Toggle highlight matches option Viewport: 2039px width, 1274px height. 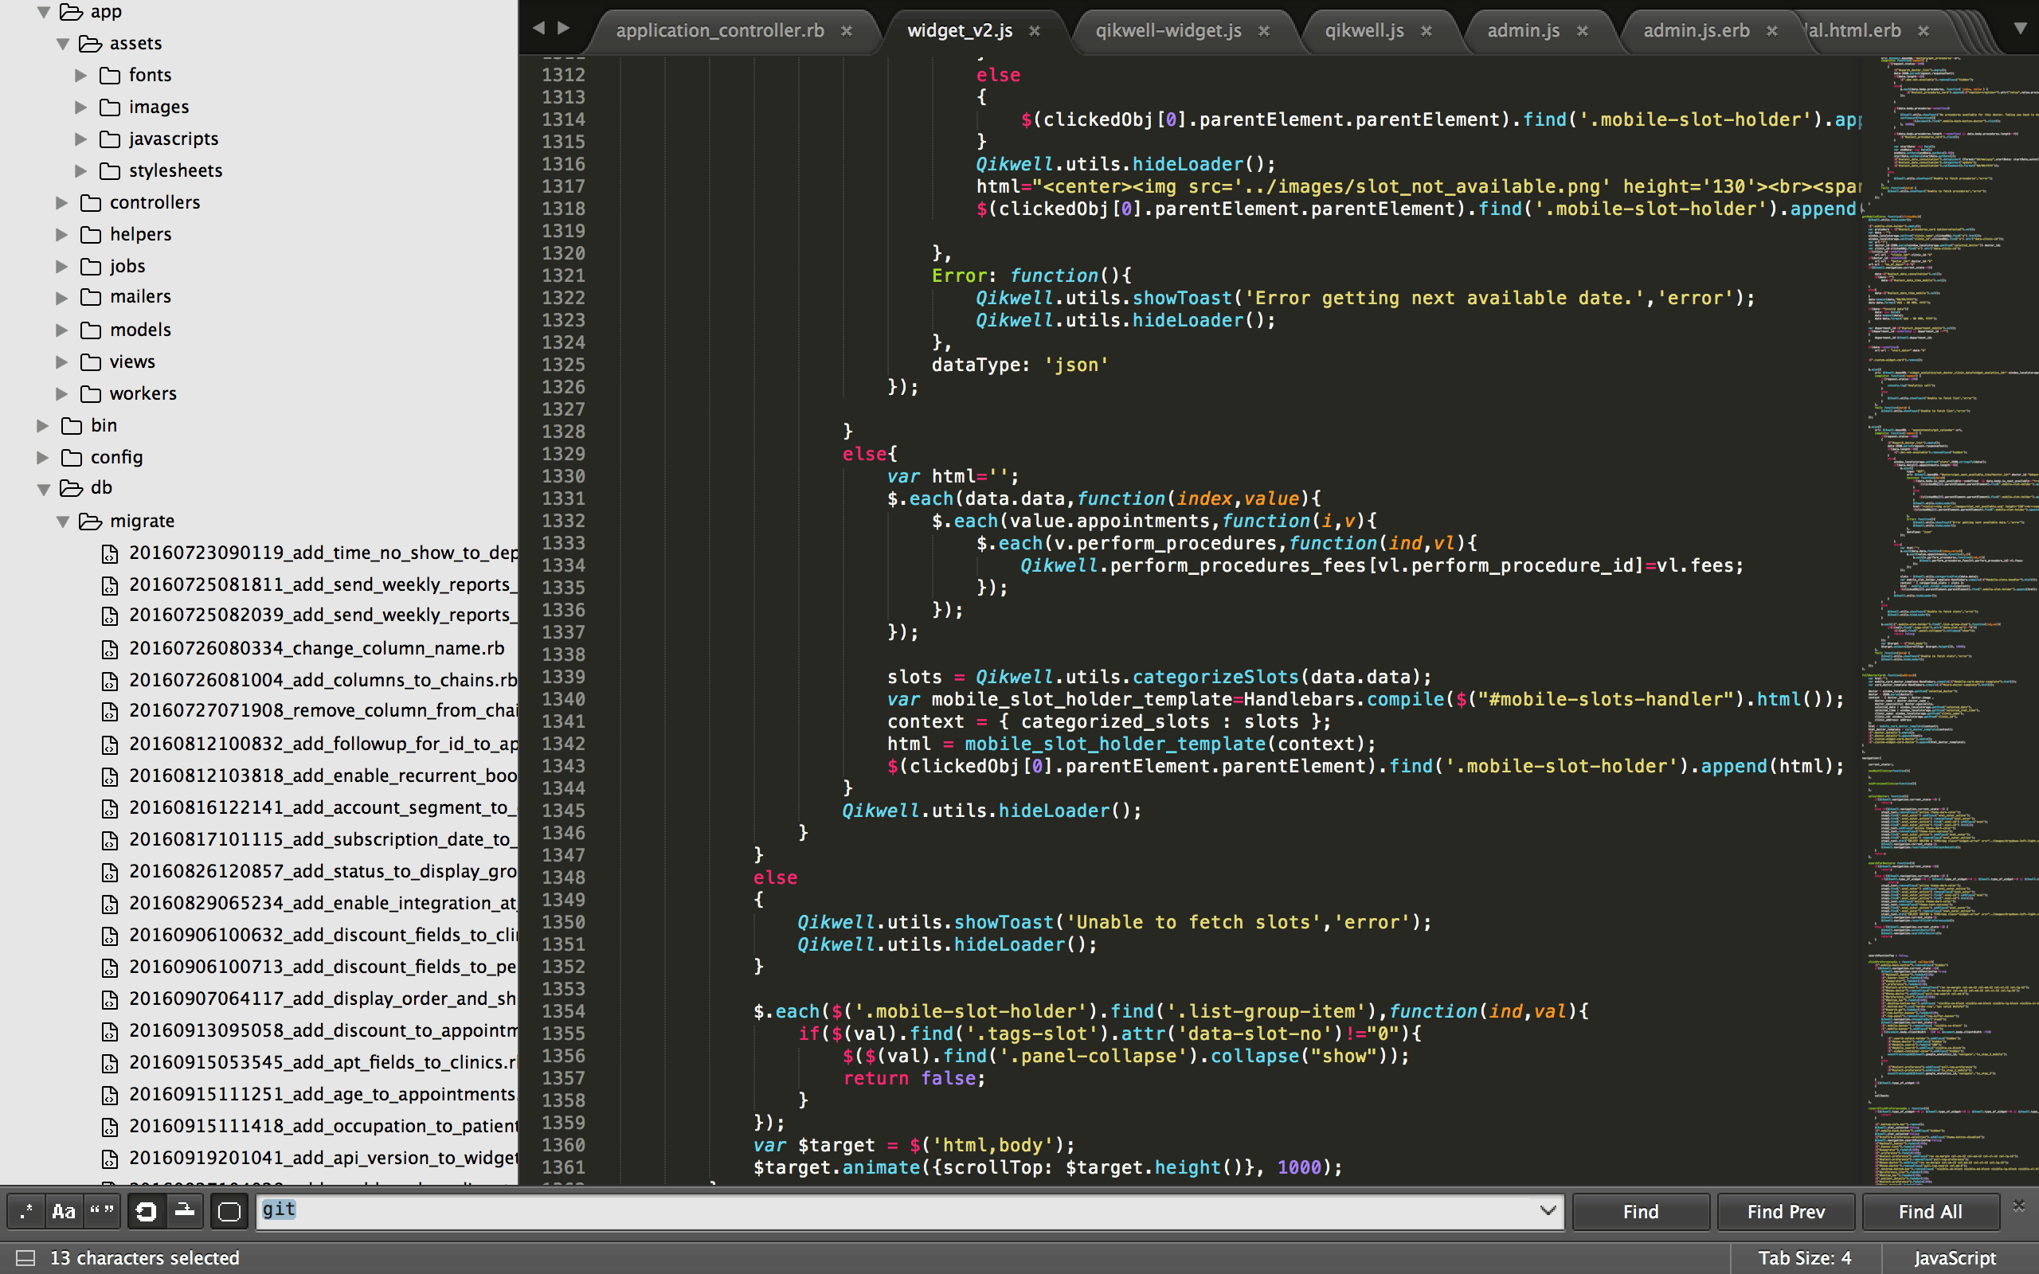(229, 1212)
